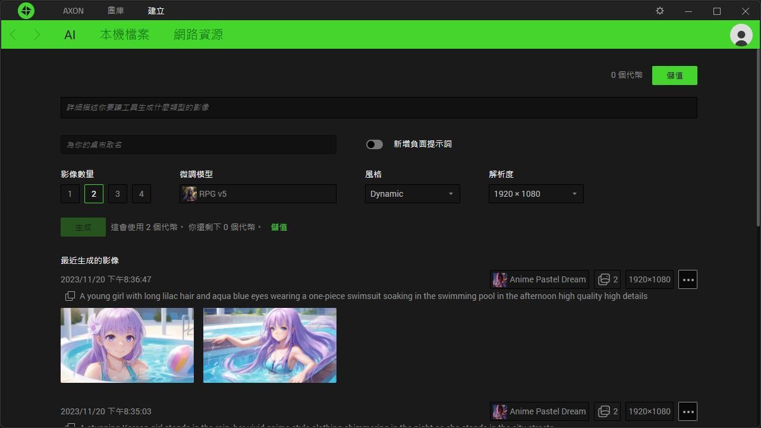The image size is (761, 428).
Task: Enable the 新增負面提示詞 toggle
Action: pyautogui.click(x=374, y=144)
